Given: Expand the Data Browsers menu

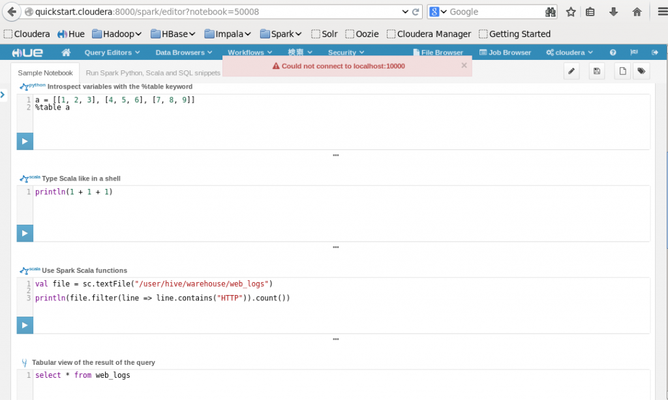Looking at the screenshot, I should (x=183, y=52).
